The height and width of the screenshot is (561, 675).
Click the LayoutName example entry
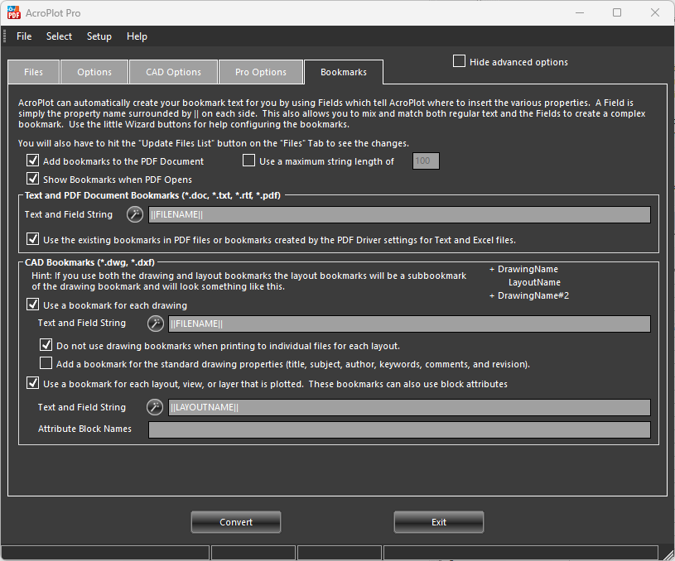click(x=534, y=283)
